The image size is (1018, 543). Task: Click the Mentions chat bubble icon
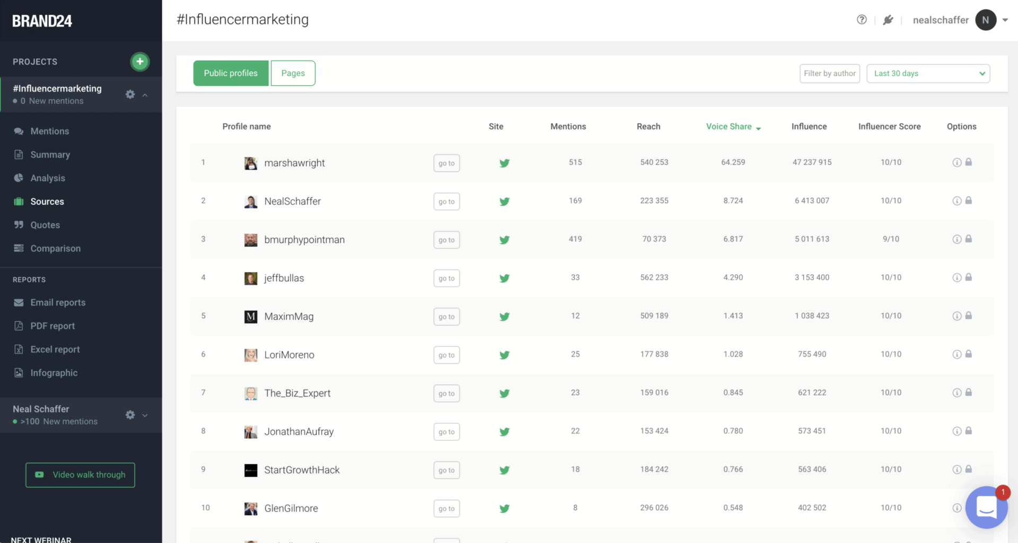point(19,131)
